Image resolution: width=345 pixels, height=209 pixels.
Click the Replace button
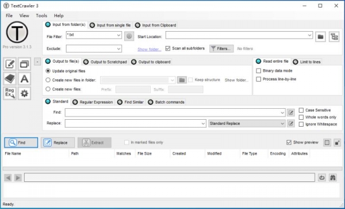tap(57, 142)
